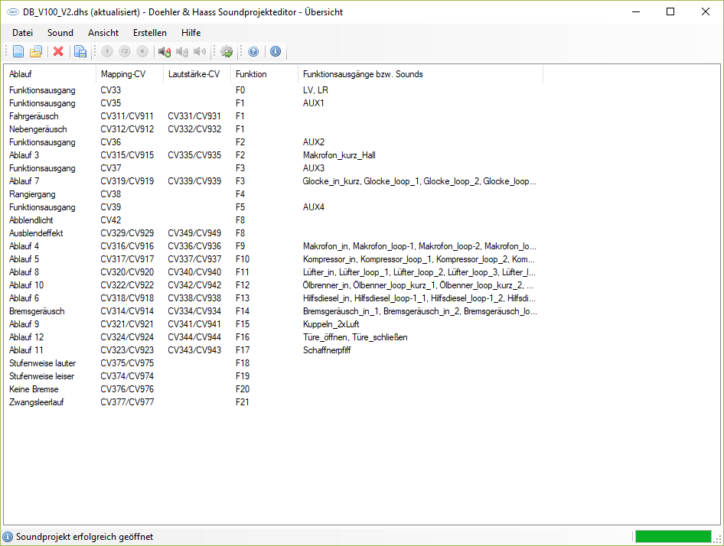Show program info via the blue i icon
Viewport: 724px width, 546px height.
(x=276, y=51)
